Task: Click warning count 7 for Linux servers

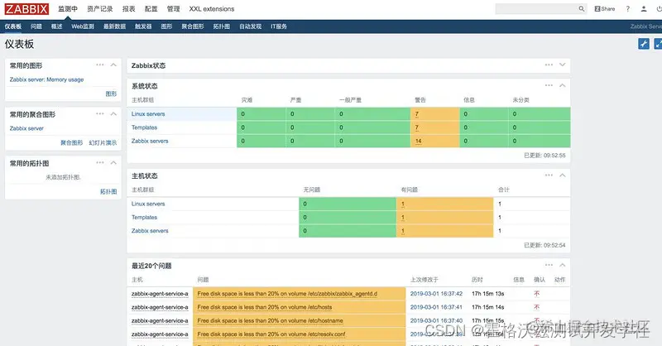Action: 417,114
